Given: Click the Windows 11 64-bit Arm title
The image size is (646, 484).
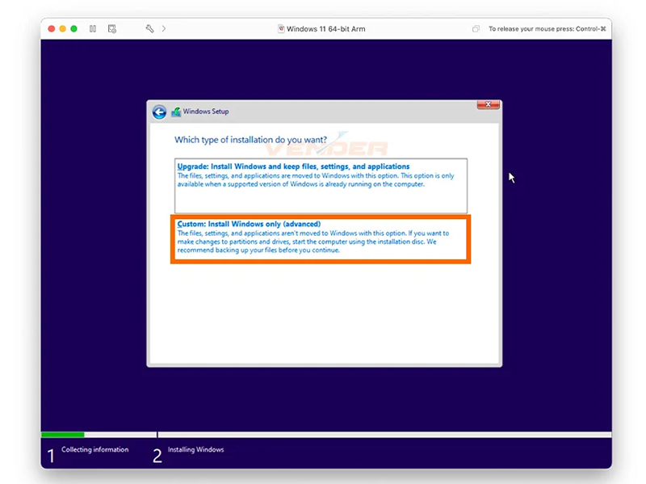Looking at the screenshot, I should tap(325, 29).
